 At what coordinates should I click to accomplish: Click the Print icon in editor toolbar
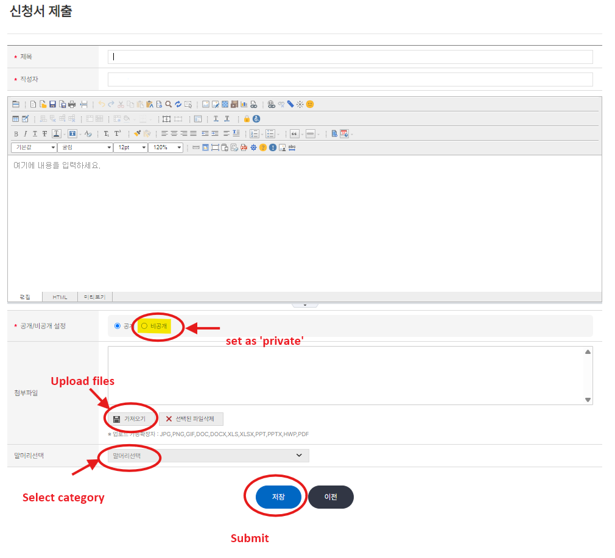[x=72, y=104]
